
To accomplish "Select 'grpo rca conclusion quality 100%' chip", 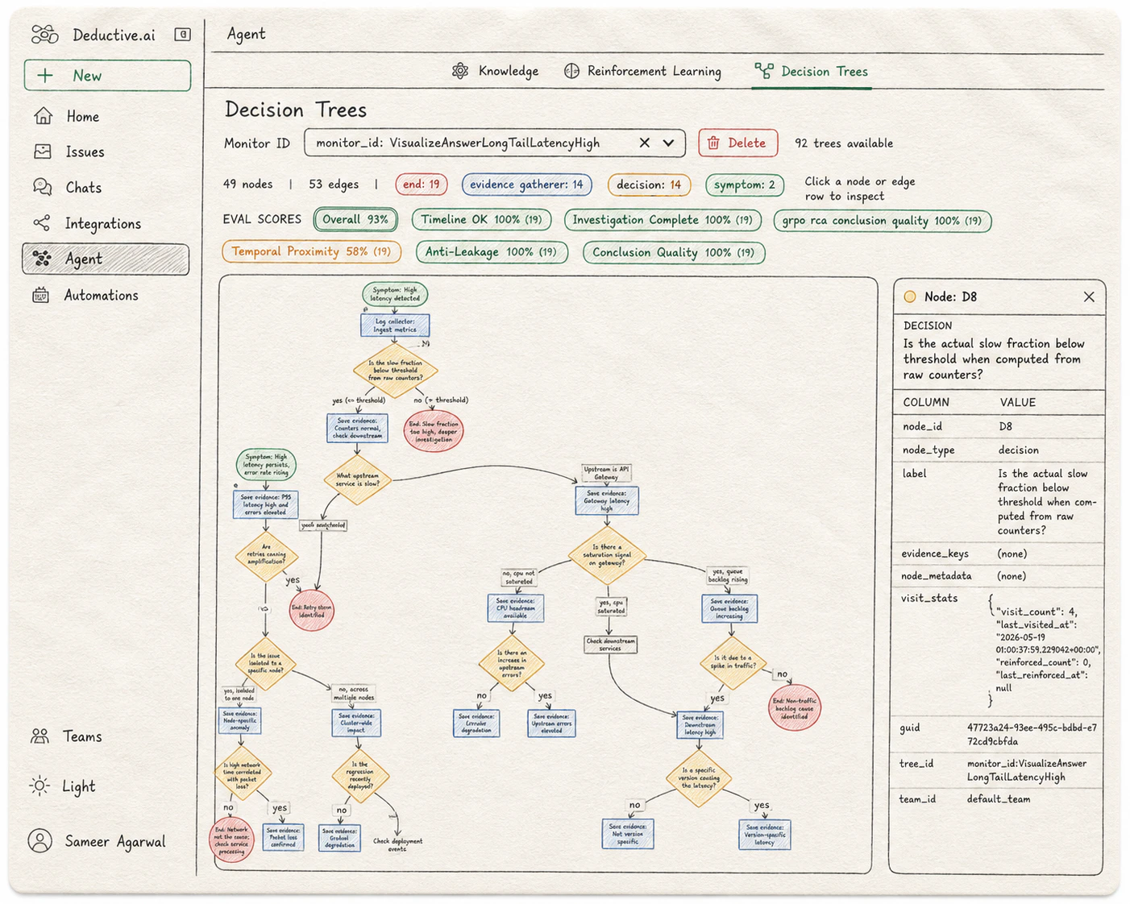I will pyautogui.click(x=883, y=221).
